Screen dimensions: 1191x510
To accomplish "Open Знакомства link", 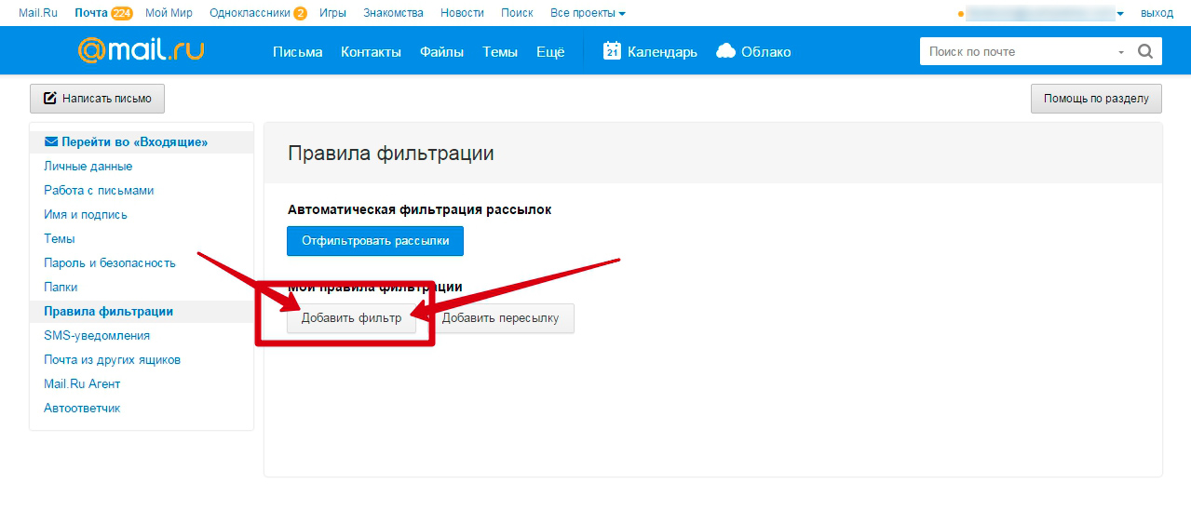I will [394, 13].
